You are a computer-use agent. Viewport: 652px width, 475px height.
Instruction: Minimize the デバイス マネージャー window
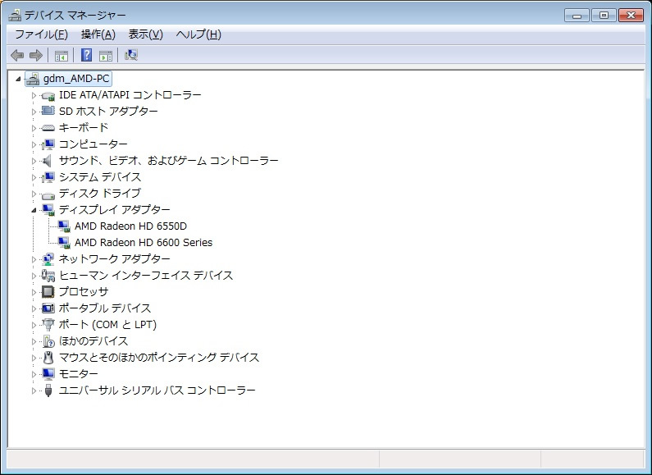coord(577,16)
